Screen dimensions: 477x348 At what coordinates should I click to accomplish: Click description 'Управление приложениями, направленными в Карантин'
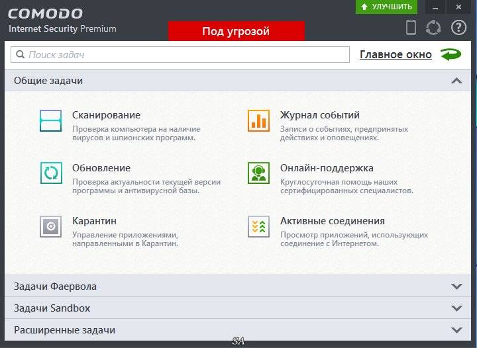(x=125, y=239)
